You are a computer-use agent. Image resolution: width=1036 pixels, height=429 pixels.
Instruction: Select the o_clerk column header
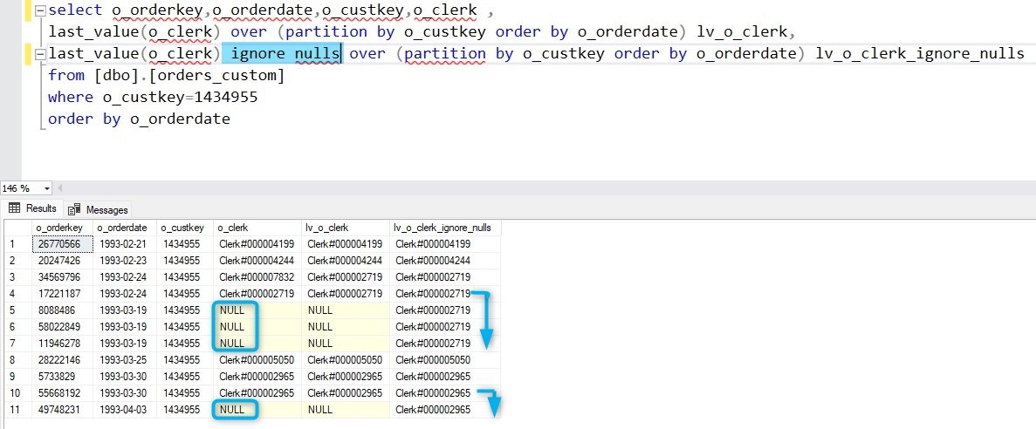(x=257, y=228)
